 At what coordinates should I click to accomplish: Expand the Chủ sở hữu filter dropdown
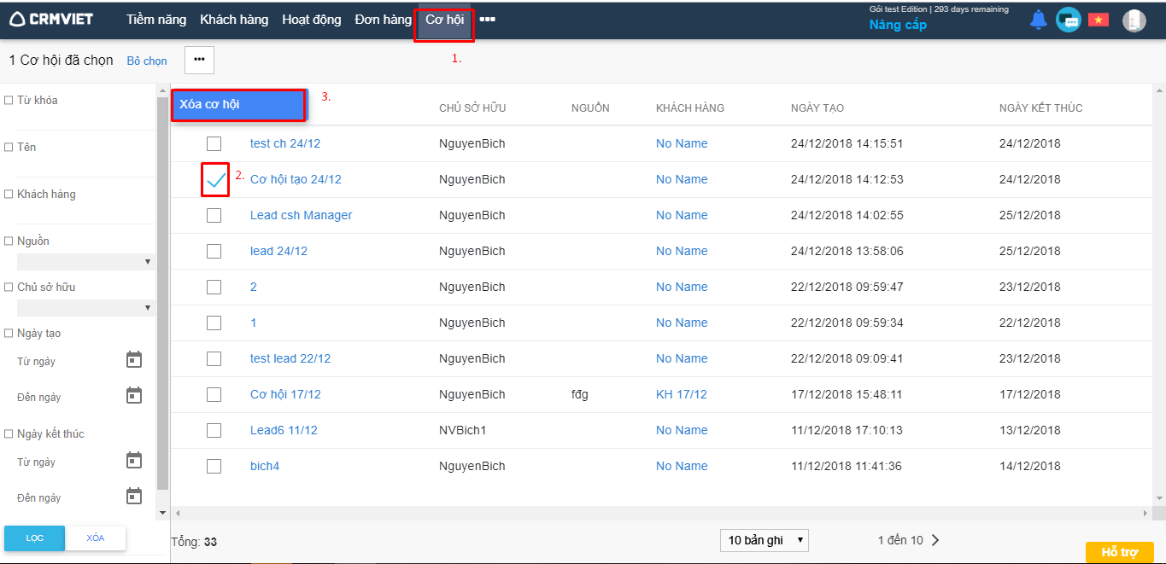coord(85,308)
